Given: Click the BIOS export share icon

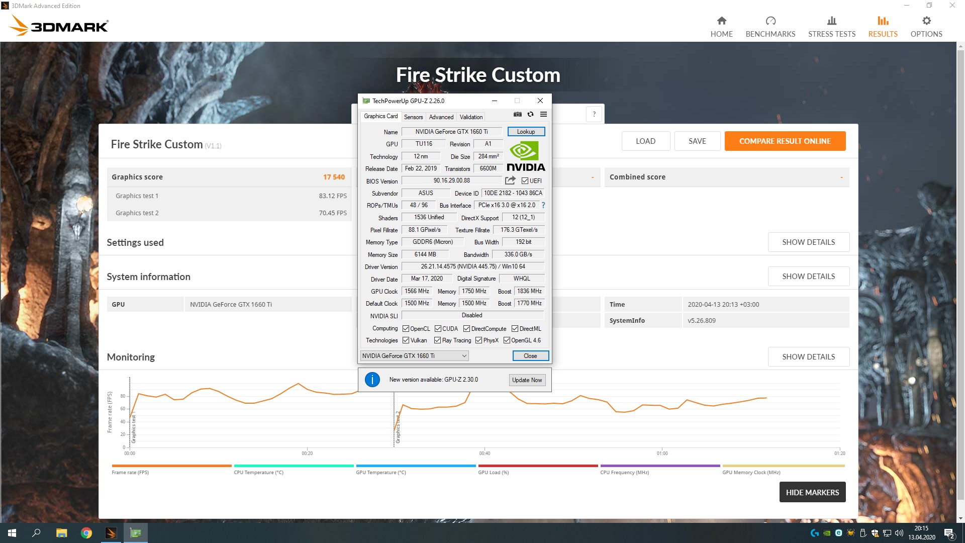Looking at the screenshot, I should point(510,180).
